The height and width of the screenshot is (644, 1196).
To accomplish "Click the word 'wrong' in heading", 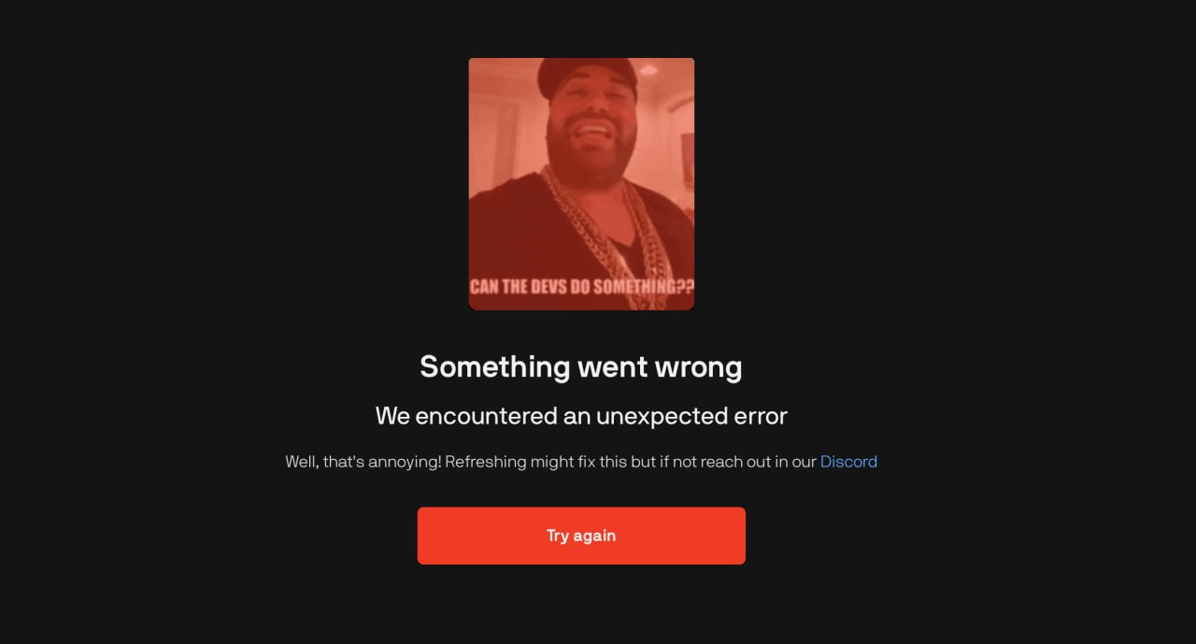I will click(698, 366).
